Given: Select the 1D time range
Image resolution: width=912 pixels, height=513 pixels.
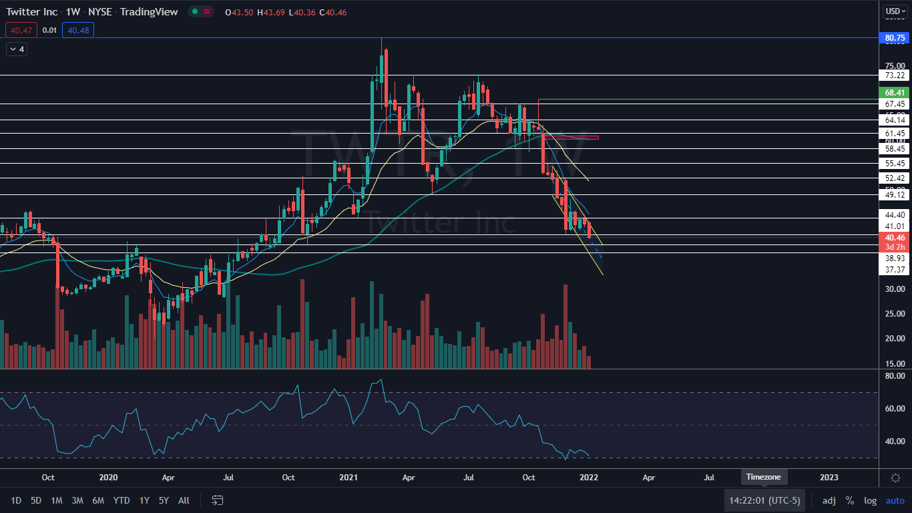Looking at the screenshot, I should [x=17, y=500].
